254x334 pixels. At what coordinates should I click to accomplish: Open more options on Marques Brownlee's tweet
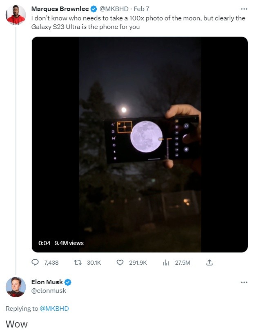coord(244,9)
